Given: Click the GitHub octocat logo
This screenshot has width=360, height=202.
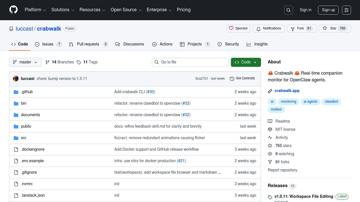Looking at the screenshot, I should click(x=13, y=10).
